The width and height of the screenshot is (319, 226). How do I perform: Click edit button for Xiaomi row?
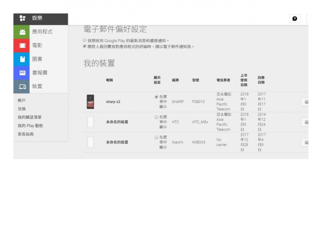(x=304, y=143)
